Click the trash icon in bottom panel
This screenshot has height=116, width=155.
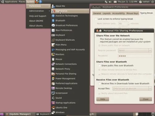coord(153,114)
